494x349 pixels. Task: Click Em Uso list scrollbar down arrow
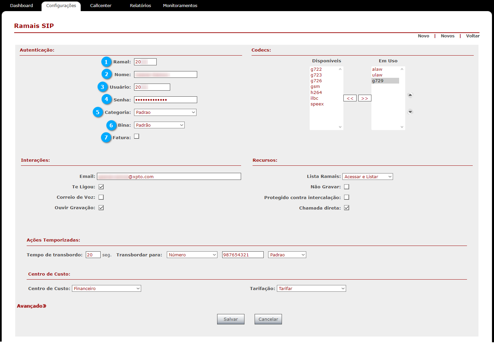[x=402, y=127]
